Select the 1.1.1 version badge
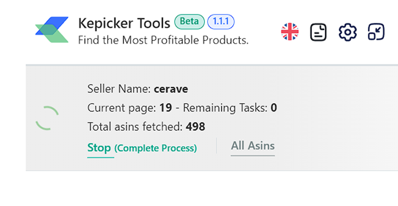398x206 pixels. click(x=221, y=22)
